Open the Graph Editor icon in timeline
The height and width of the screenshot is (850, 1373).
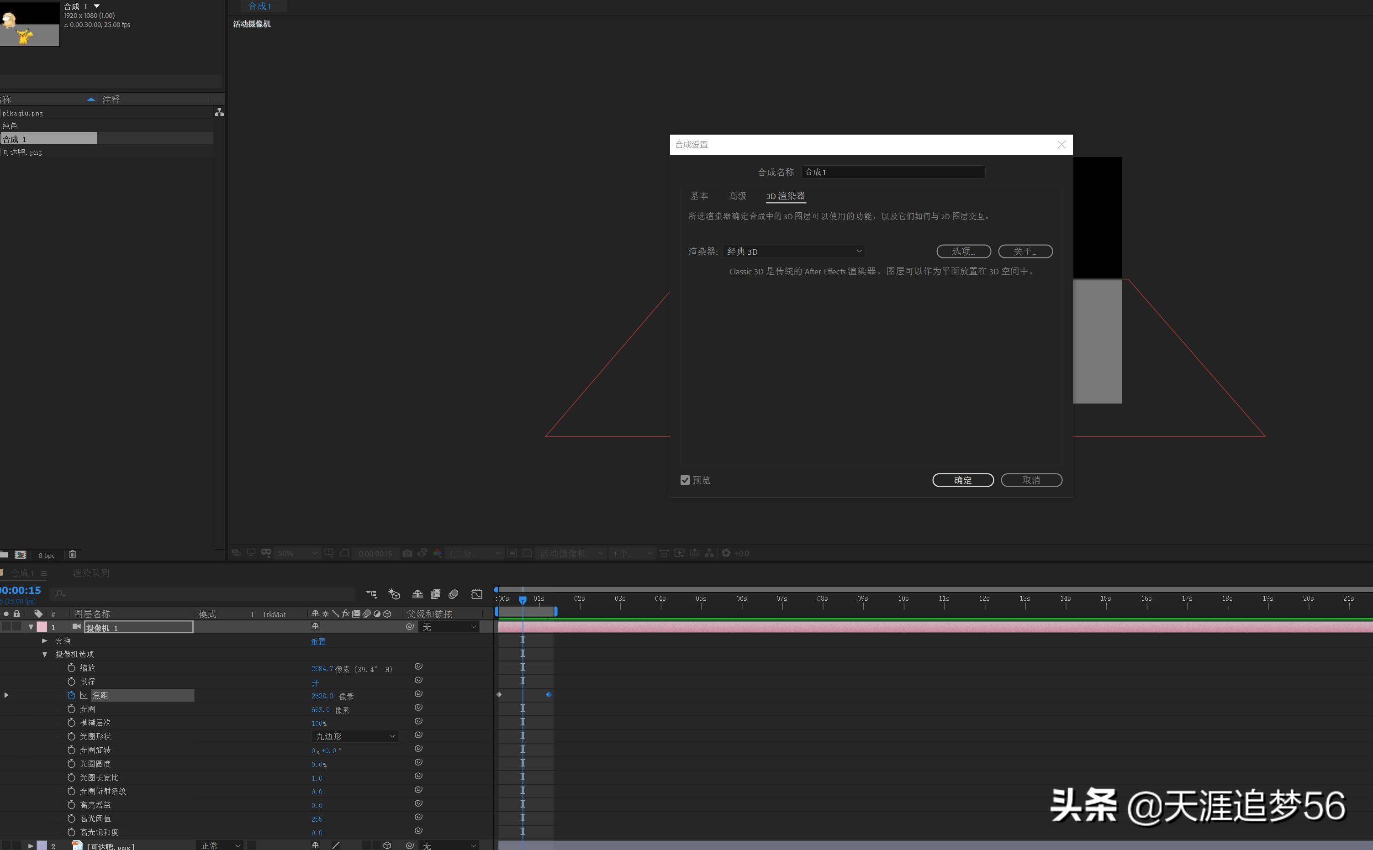tap(476, 594)
